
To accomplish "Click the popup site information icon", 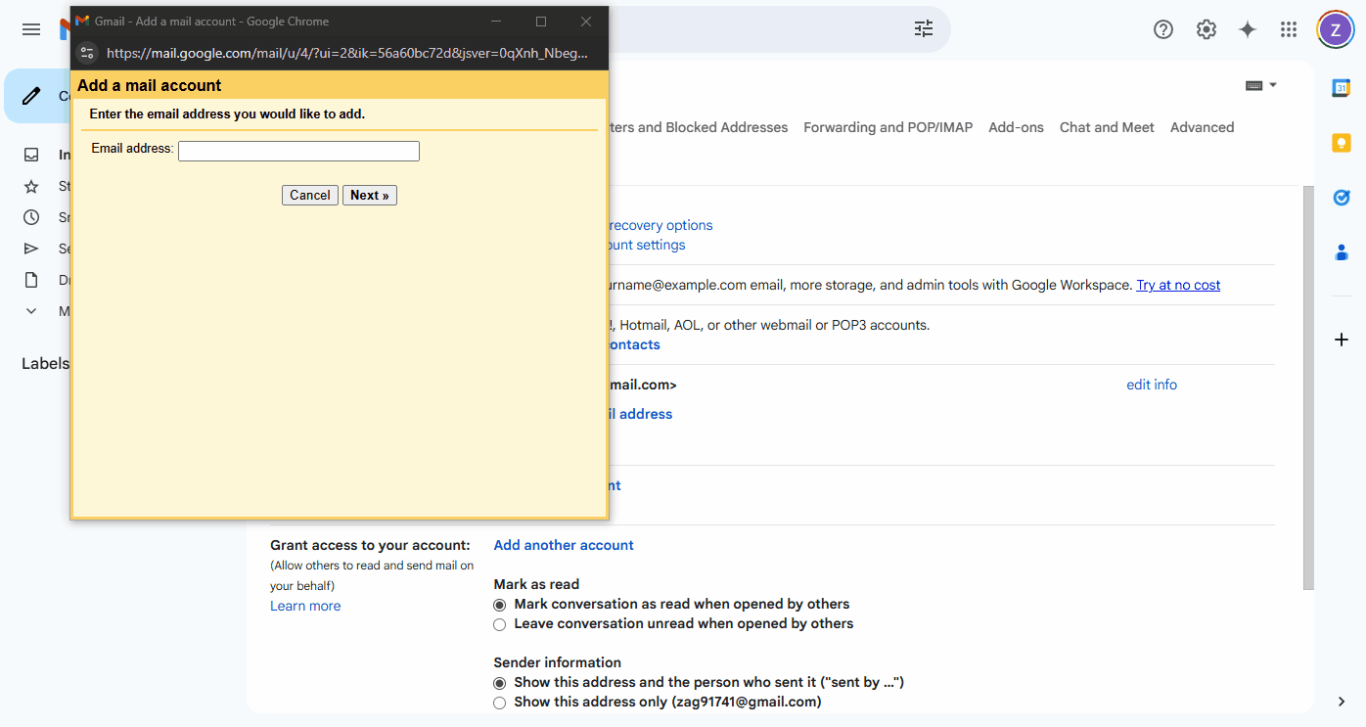I will click(x=87, y=53).
